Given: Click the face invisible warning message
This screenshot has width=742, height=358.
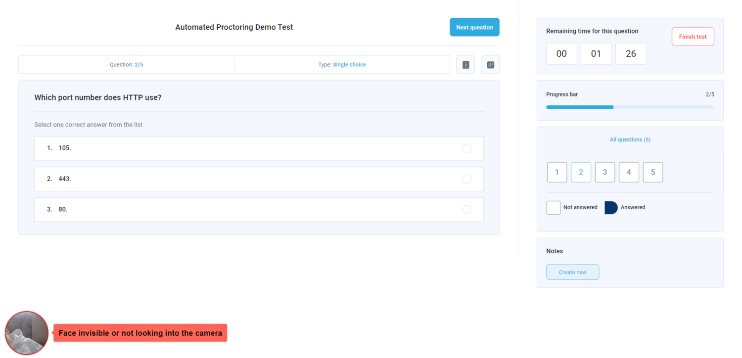Looking at the screenshot, I should [140, 333].
